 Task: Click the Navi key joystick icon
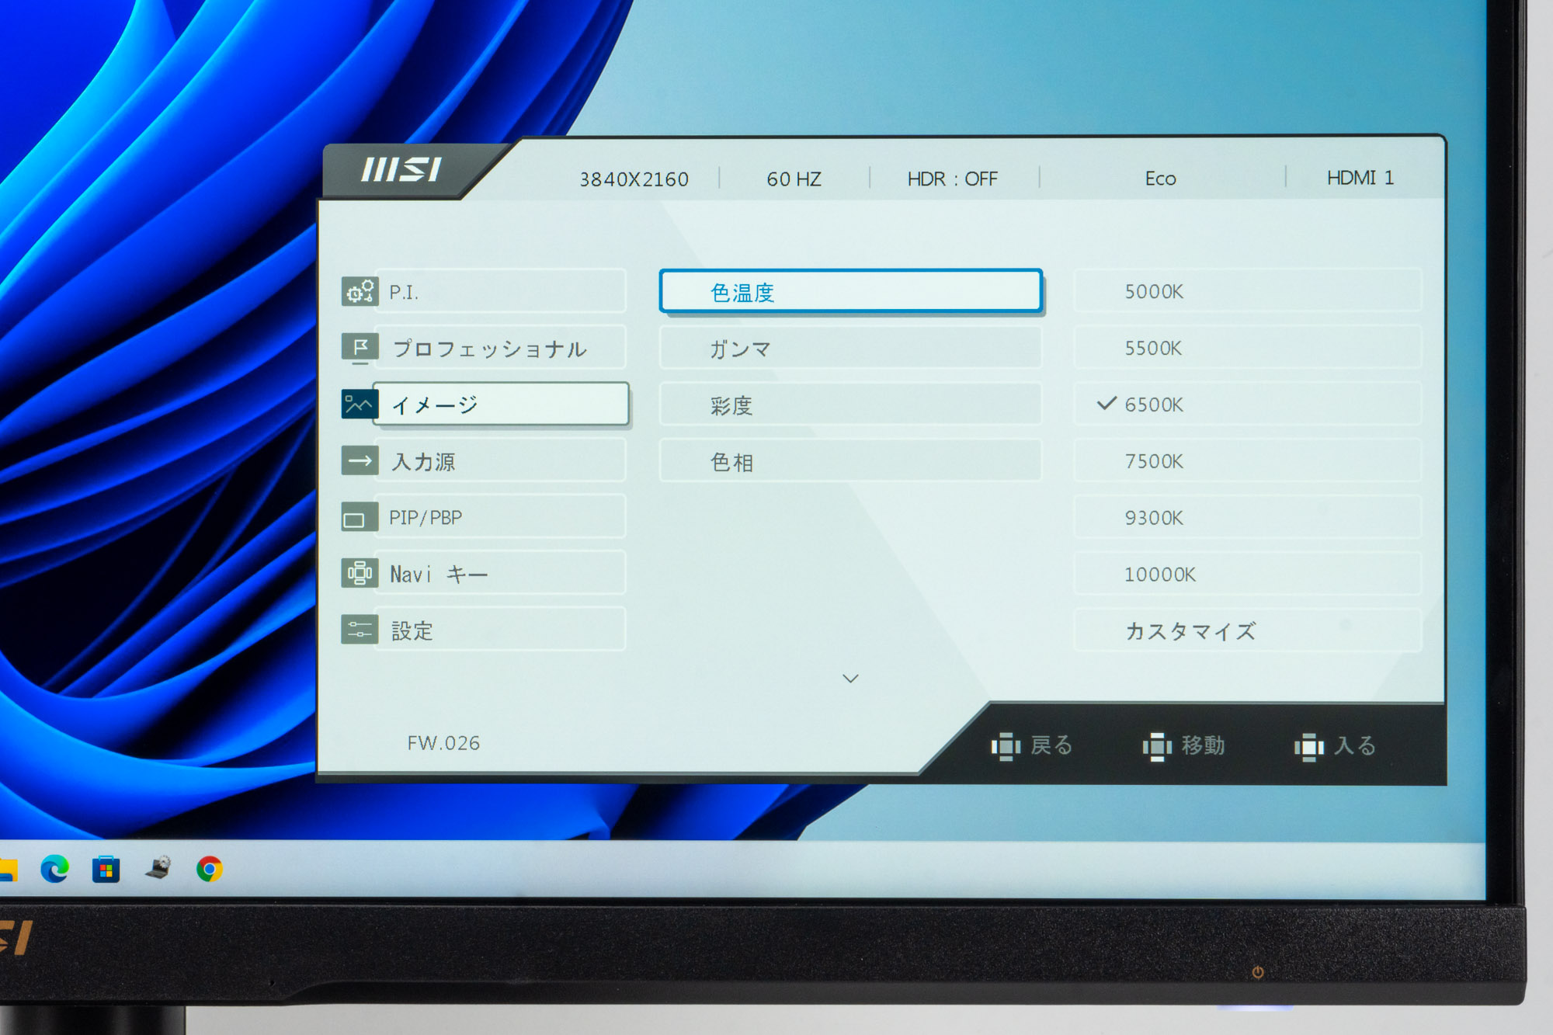pos(360,574)
